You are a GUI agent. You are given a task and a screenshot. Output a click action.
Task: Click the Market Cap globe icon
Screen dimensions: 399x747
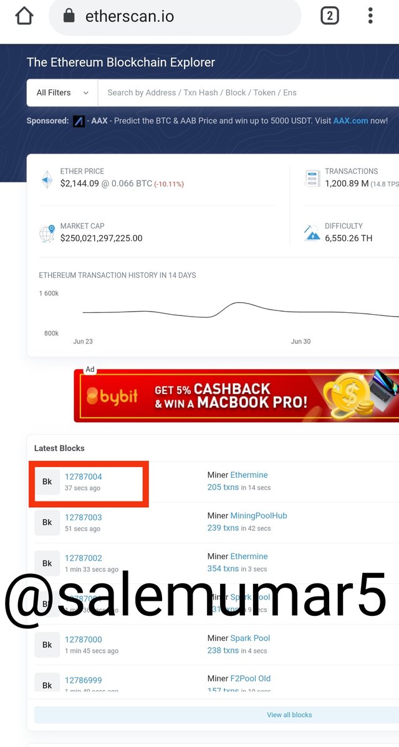click(47, 234)
